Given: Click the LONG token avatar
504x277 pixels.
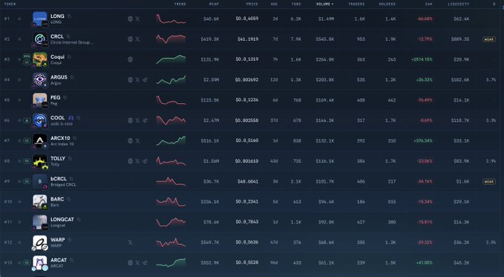Looking at the screenshot, I should click(x=40, y=19).
